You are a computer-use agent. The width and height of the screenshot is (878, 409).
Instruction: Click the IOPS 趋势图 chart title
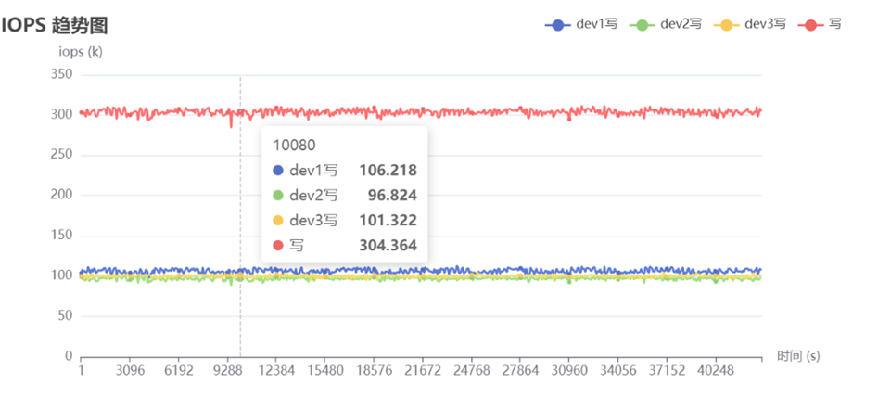point(54,25)
